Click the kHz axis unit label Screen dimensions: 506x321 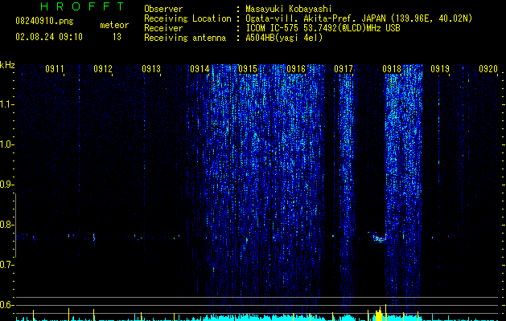pyautogui.click(x=7, y=65)
